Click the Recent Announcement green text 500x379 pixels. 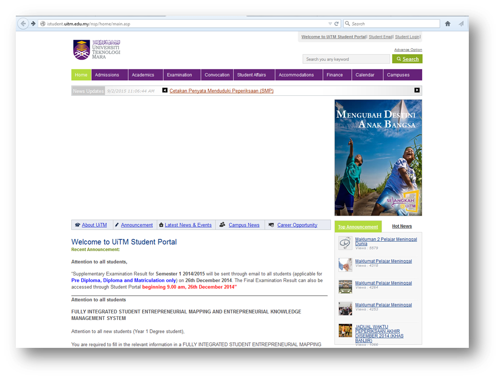click(x=95, y=249)
